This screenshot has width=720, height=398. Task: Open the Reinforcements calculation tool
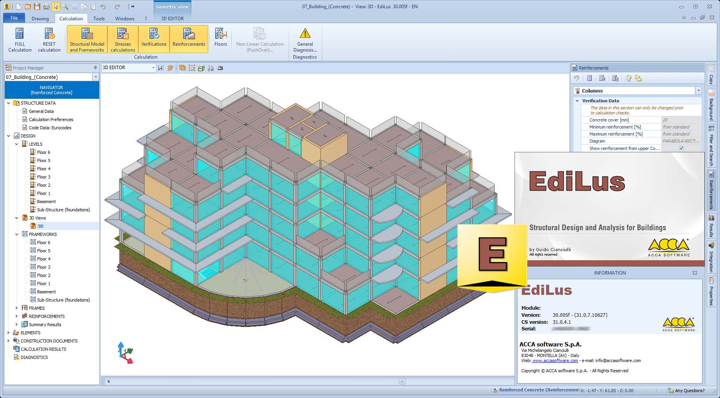tap(189, 39)
